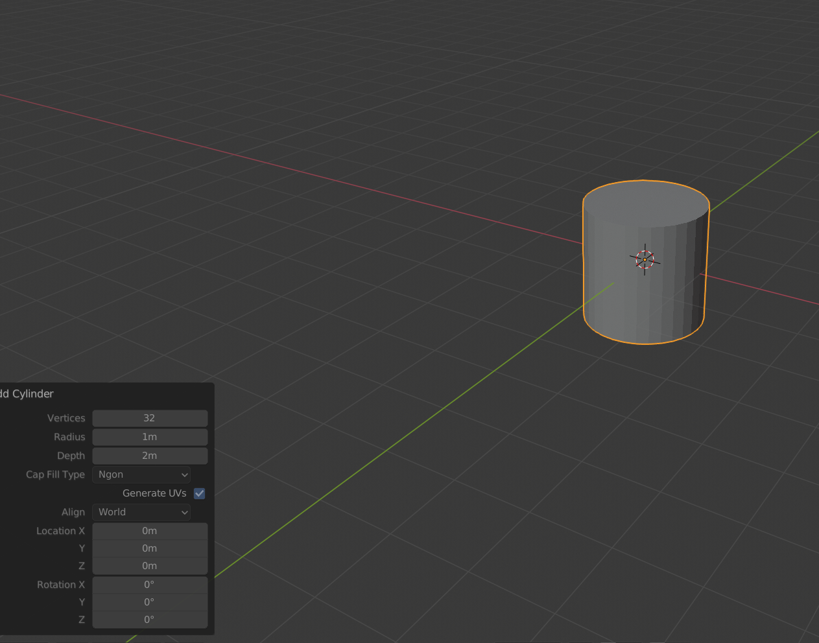819x643 pixels.
Task: Edit the Rotation Y angle field
Action: click(x=150, y=602)
